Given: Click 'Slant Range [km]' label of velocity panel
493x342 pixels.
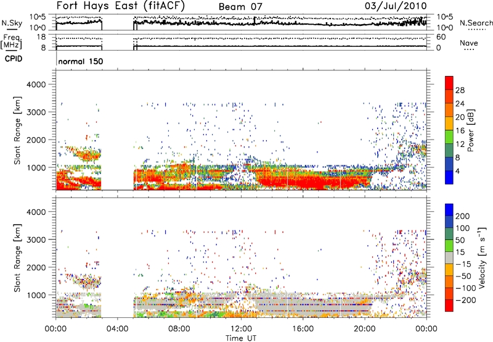Looking at the screenshot, I should (17, 258).
